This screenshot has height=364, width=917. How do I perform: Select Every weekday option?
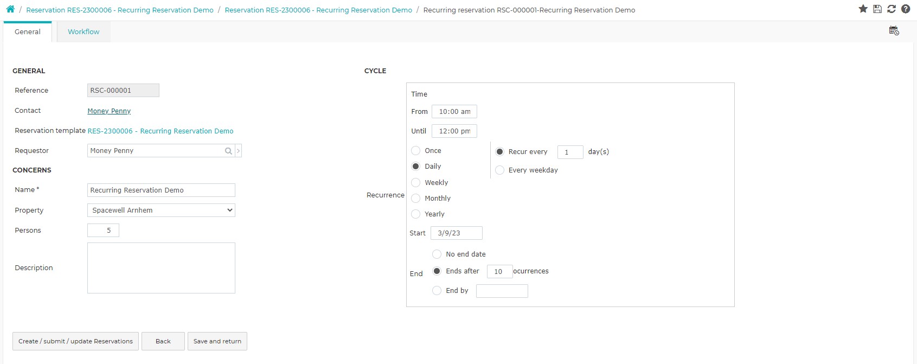click(500, 170)
